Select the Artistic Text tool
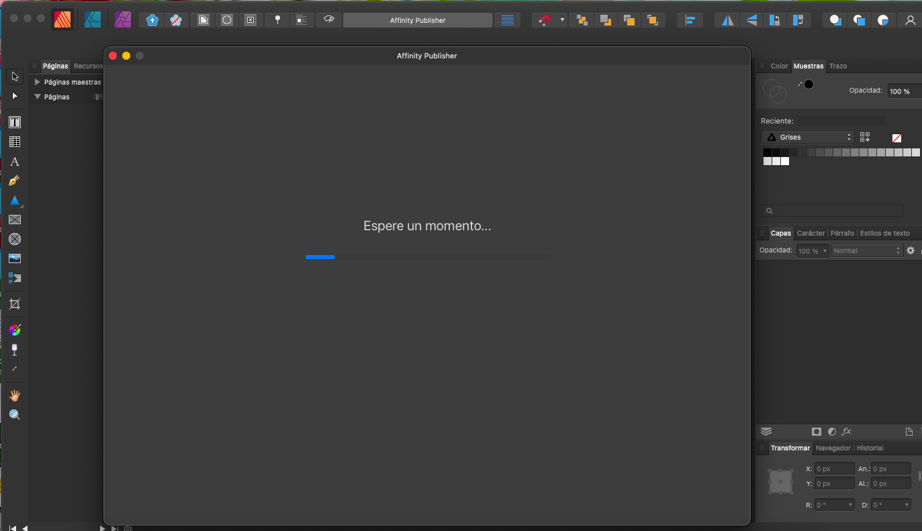Image resolution: width=922 pixels, height=531 pixels. click(14, 161)
